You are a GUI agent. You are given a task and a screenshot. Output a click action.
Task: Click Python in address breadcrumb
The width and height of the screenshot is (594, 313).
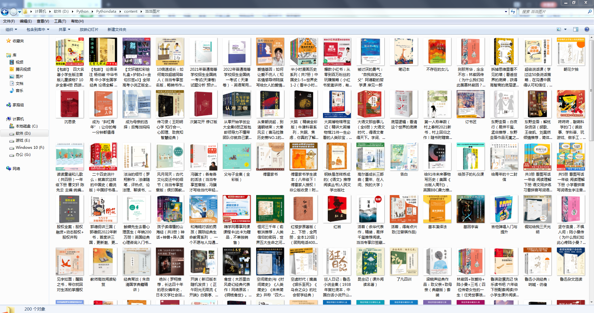tap(82, 11)
